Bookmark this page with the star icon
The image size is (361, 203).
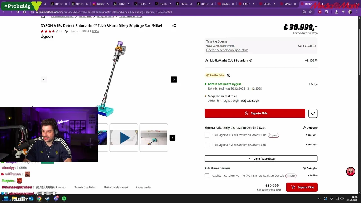(x=310, y=12)
